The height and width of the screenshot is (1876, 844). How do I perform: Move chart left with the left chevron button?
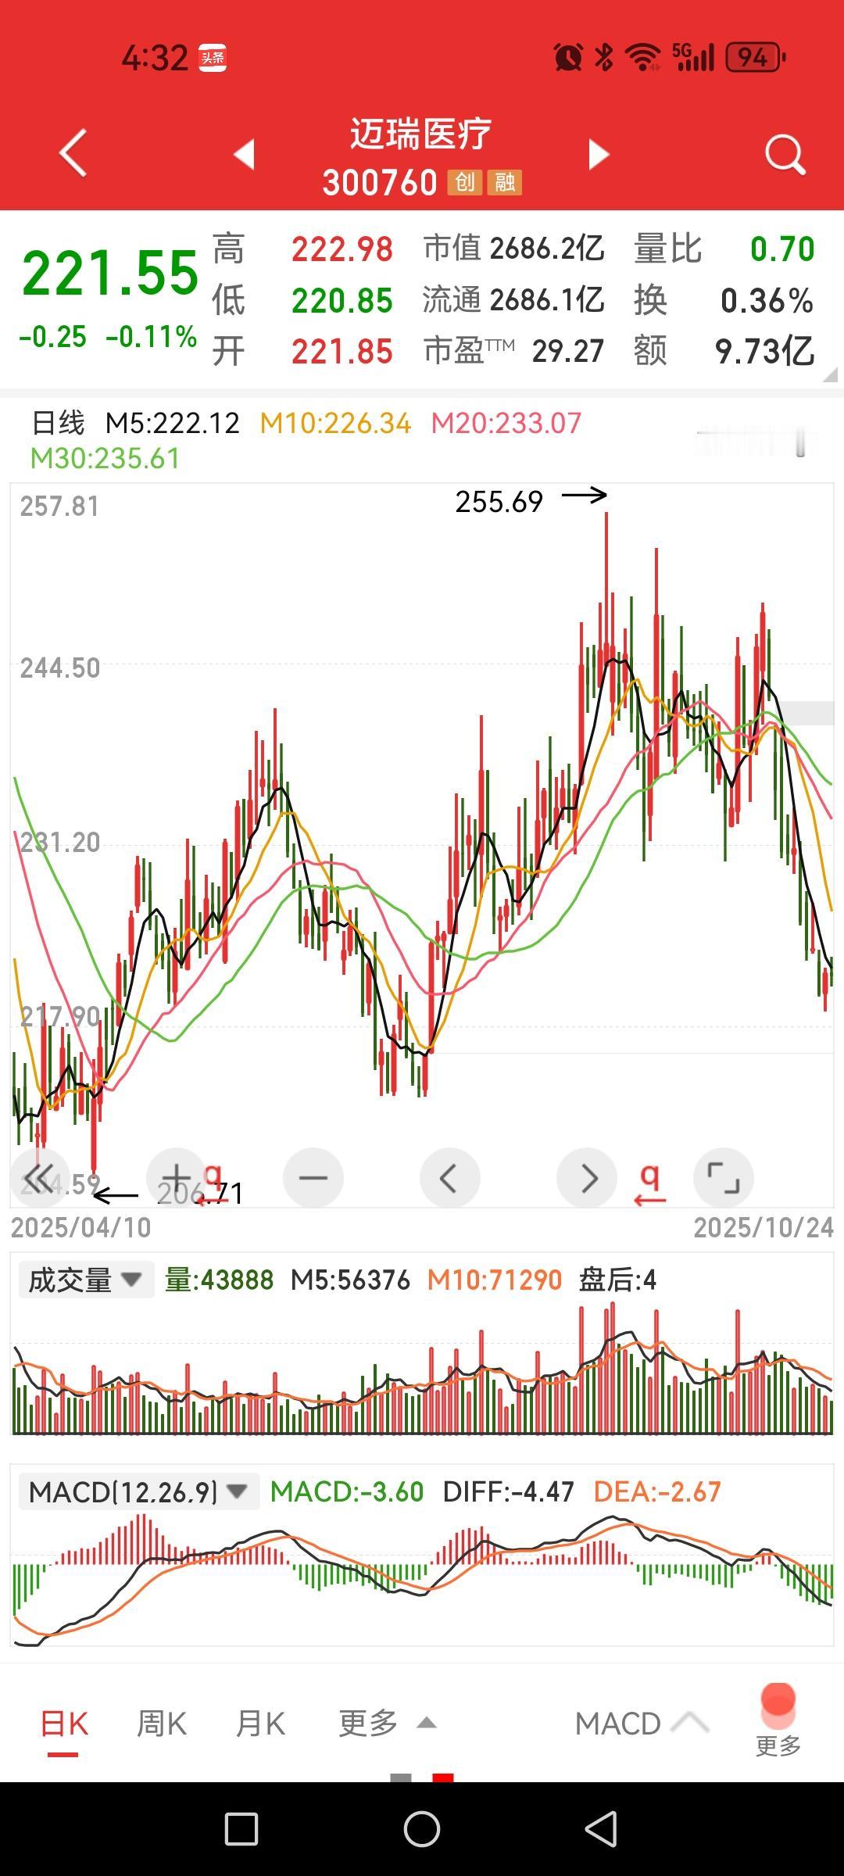pyautogui.click(x=450, y=1178)
